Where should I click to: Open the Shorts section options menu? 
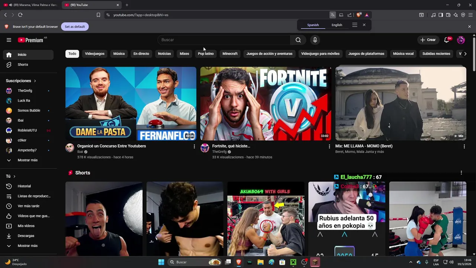[x=461, y=173]
